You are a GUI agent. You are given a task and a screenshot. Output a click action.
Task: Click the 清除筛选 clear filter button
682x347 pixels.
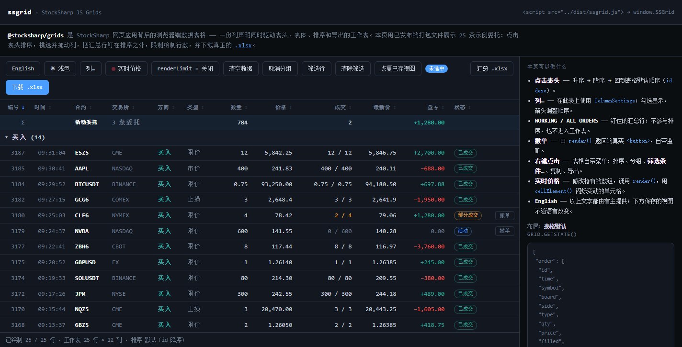[353, 68]
